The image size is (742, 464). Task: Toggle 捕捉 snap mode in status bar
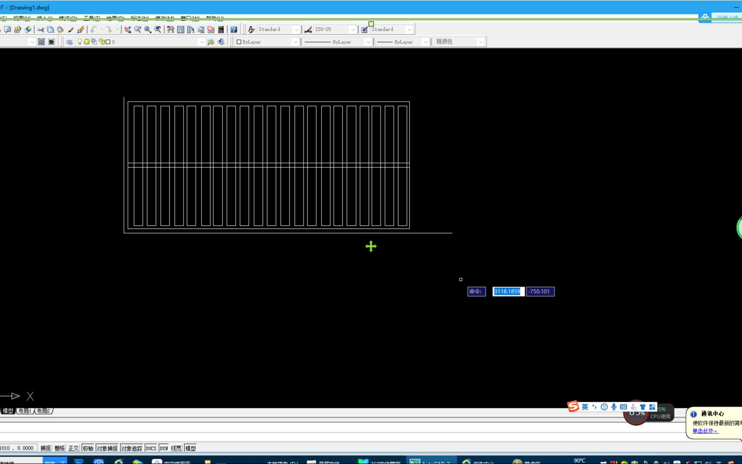pyautogui.click(x=46, y=448)
